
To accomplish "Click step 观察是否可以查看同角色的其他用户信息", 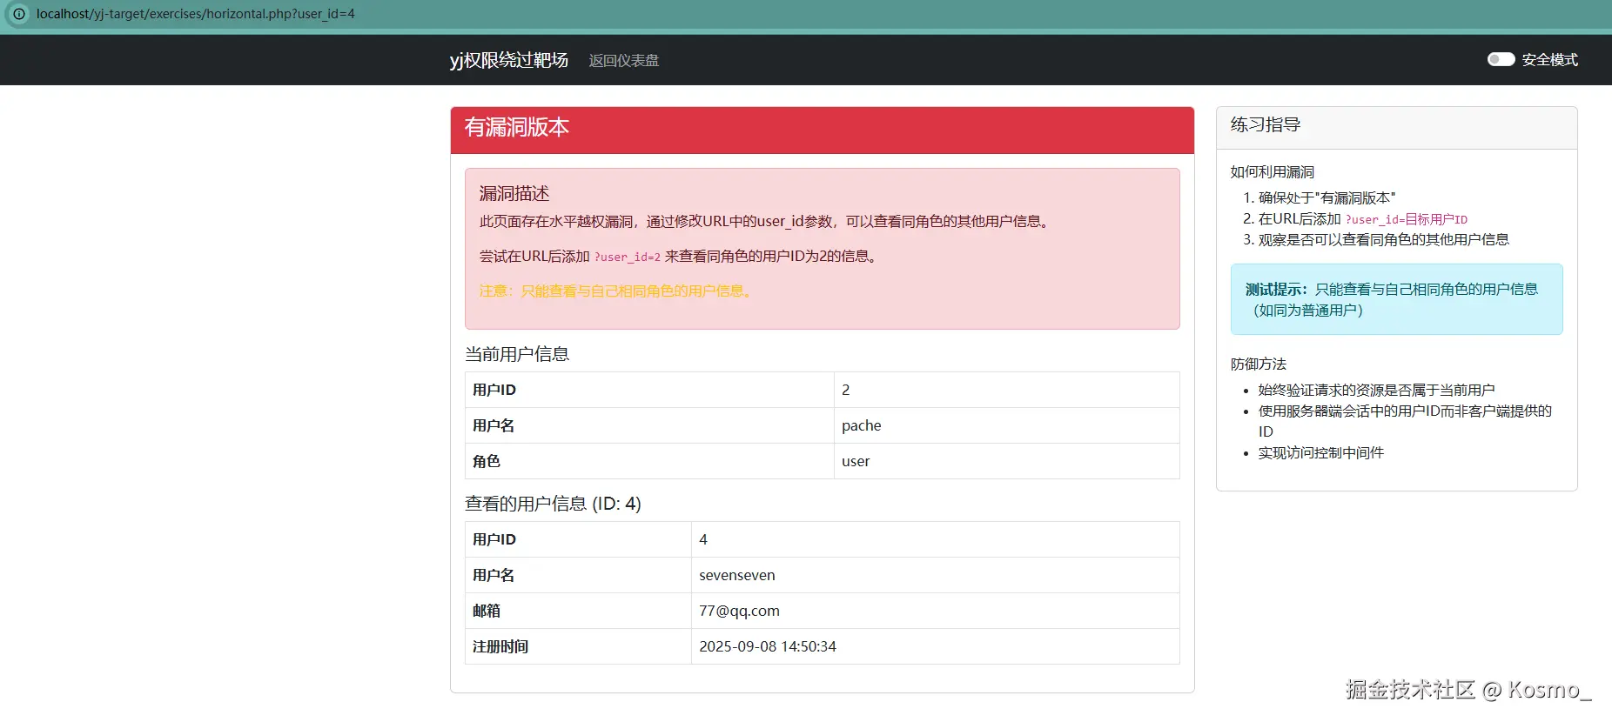I will click(x=1383, y=239).
